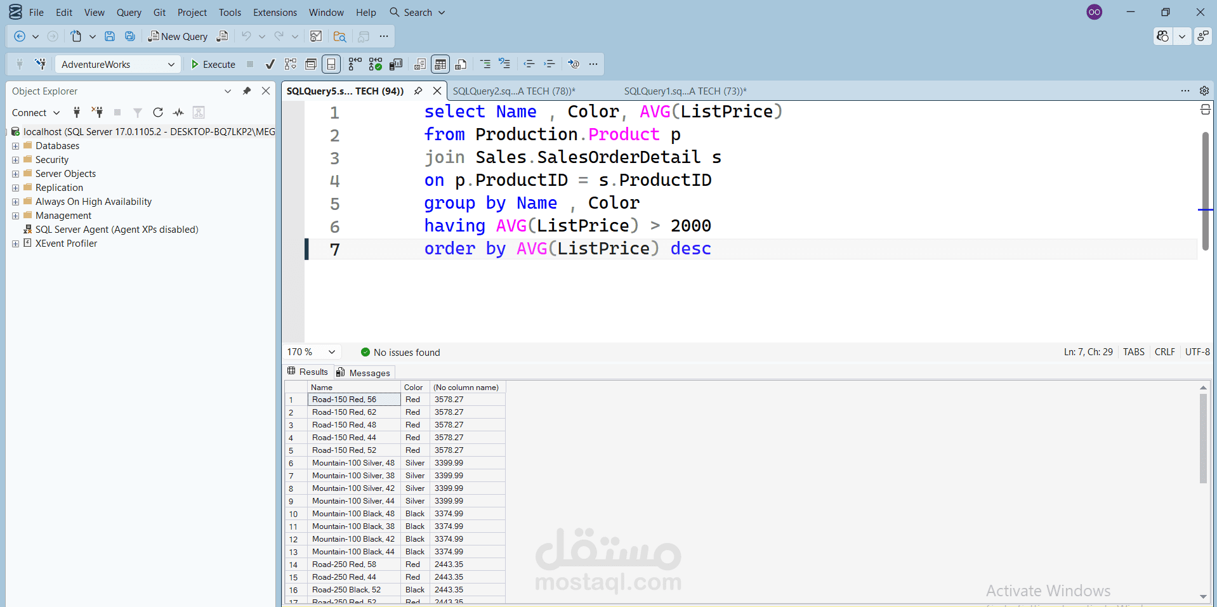Image resolution: width=1217 pixels, height=607 pixels.
Task: Toggle Include Client Statistics icon
Action: coord(396,64)
